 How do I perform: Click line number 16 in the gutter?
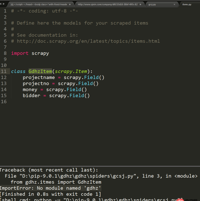[4, 102]
